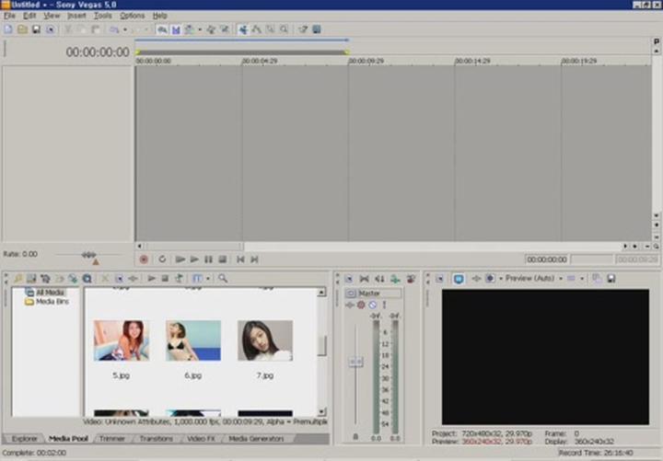Toggle Loop Playback in transport bar
This screenshot has height=461, width=663.
pyautogui.click(x=162, y=259)
